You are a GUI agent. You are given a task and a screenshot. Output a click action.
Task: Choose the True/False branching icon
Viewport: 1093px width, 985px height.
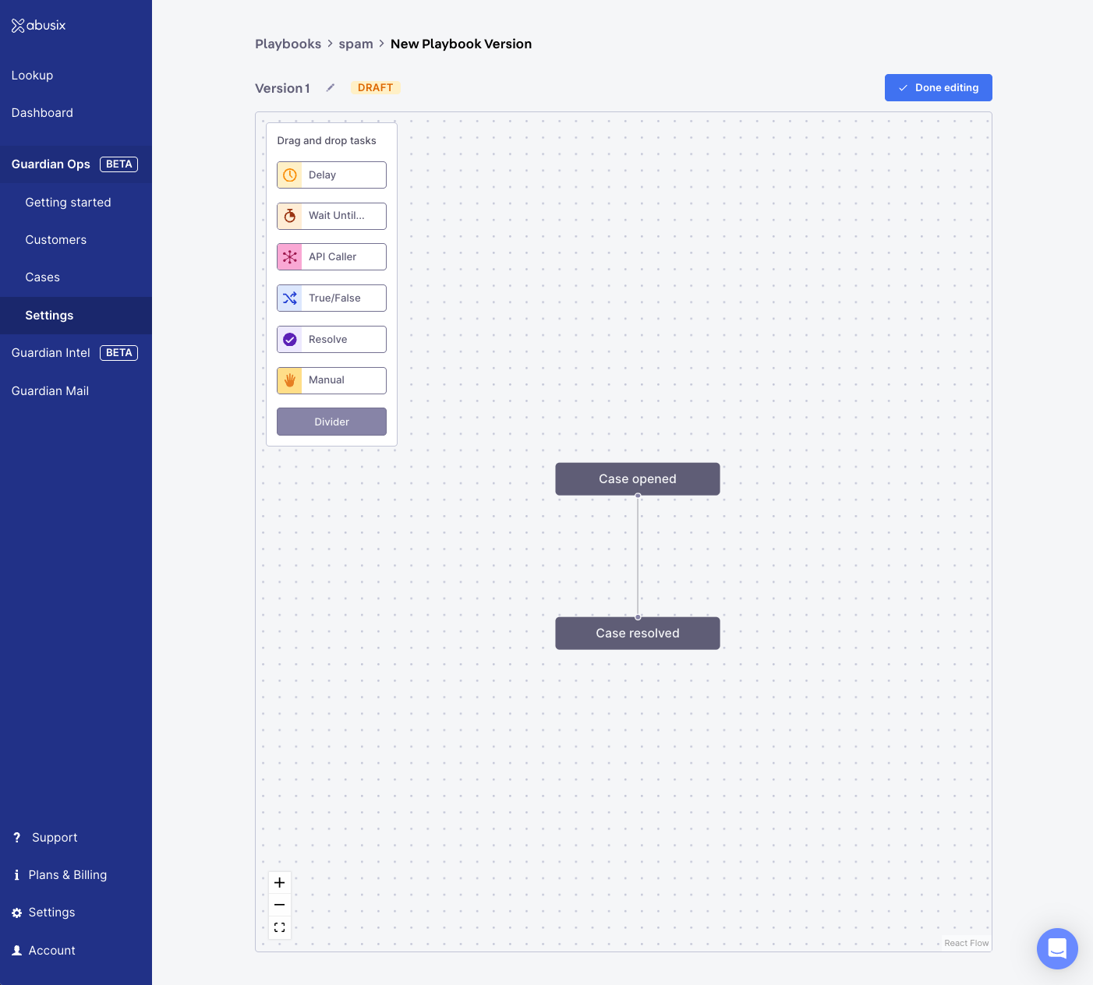coord(289,298)
